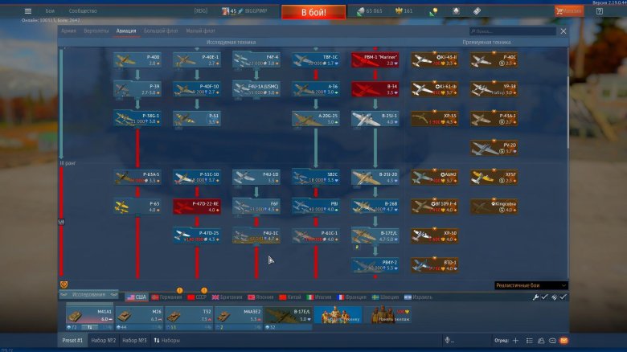This screenshot has width=627, height=352.
Task: Click the red «В бой!» button
Action: tap(313, 12)
